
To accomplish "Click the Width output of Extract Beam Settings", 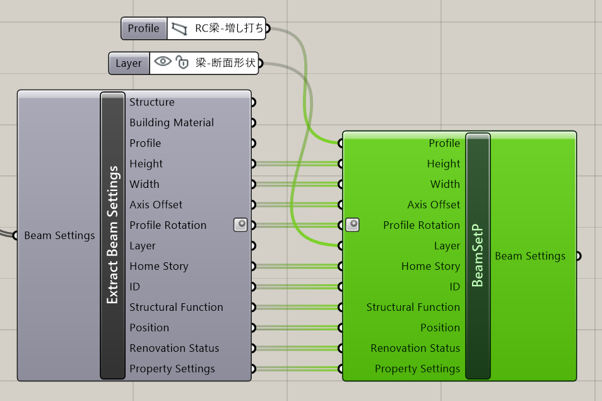I will pos(145,184).
